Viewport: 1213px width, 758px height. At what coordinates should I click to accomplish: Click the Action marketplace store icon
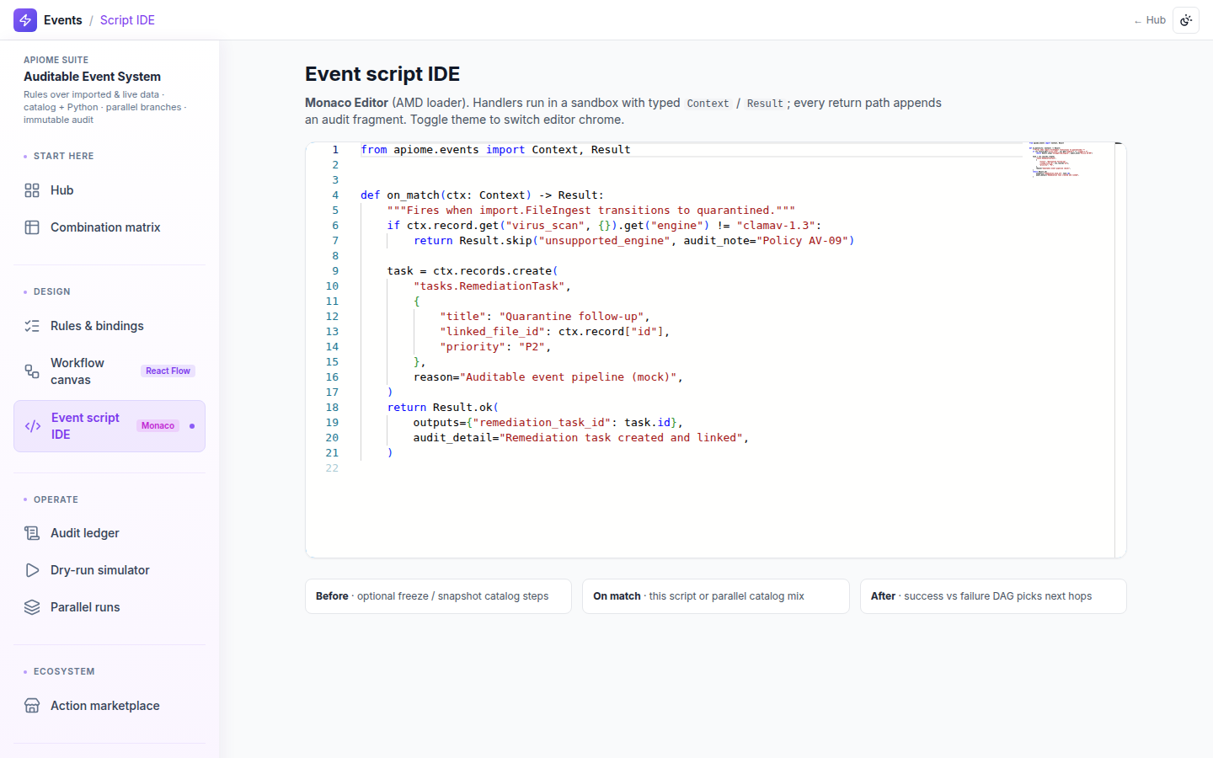(x=32, y=706)
